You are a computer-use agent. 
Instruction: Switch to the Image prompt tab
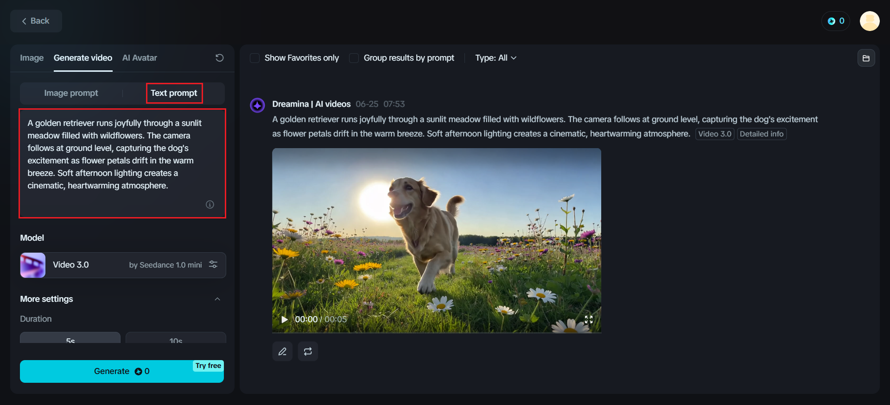coord(71,93)
